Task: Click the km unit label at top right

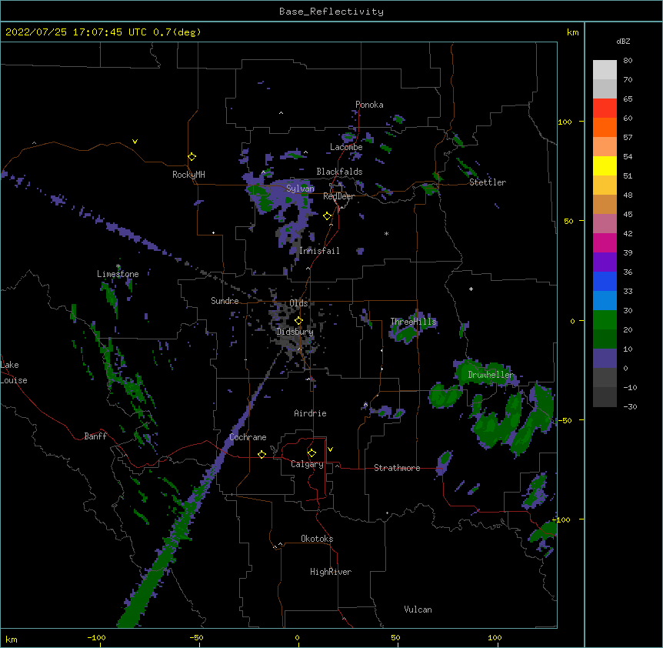Action: pos(572,32)
